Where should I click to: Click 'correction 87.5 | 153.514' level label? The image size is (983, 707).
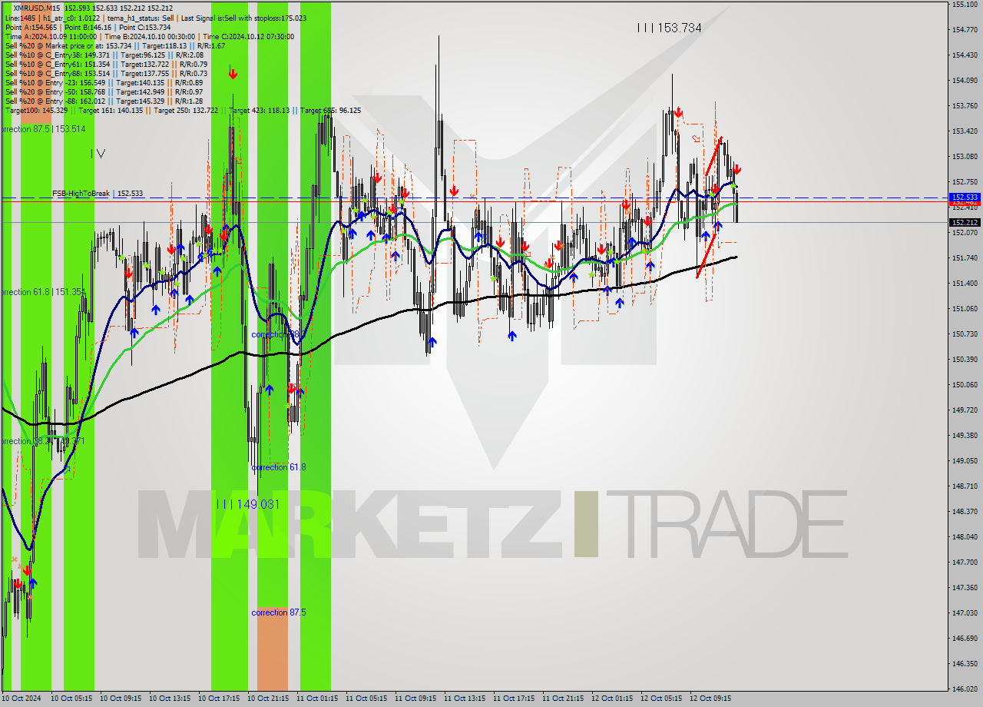pyautogui.click(x=43, y=129)
